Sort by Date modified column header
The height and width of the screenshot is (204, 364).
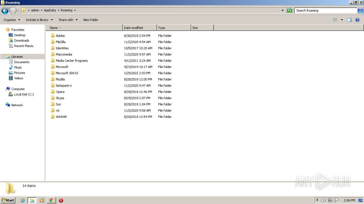tap(140, 28)
